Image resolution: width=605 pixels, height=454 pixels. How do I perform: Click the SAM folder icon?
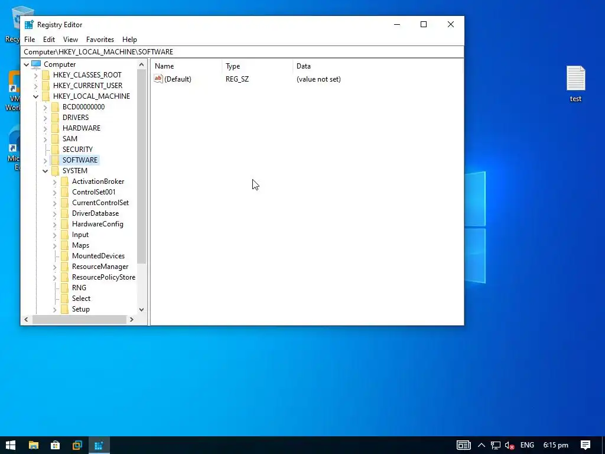click(x=55, y=138)
